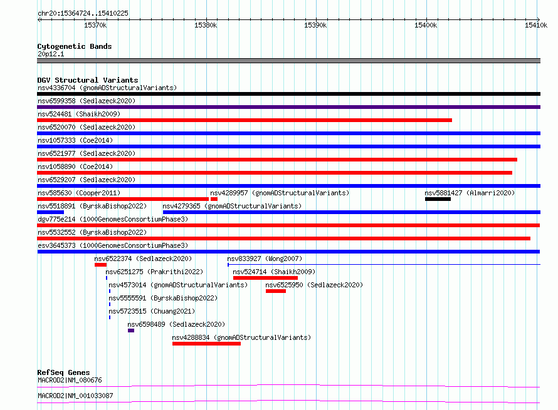Image resolution: width=558 pixels, height=410 pixels.
Task: Click the red bar under nsv1058890
Action: coord(275,173)
